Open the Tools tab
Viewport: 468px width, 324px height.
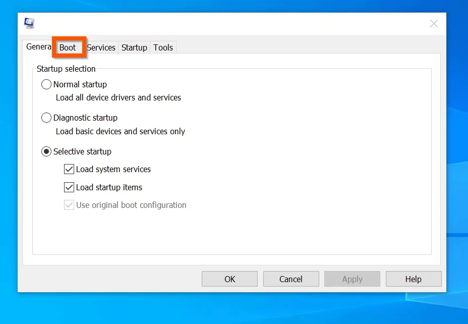pos(163,47)
